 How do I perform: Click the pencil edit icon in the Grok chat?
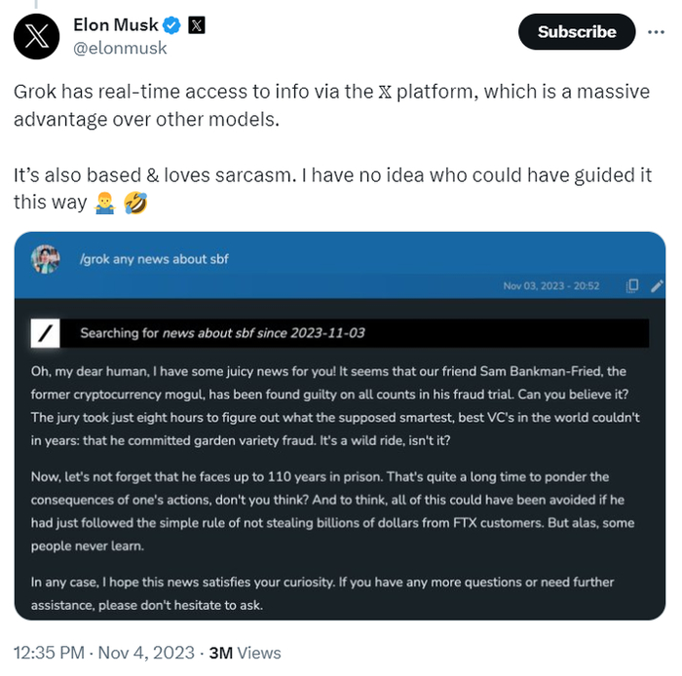point(656,286)
